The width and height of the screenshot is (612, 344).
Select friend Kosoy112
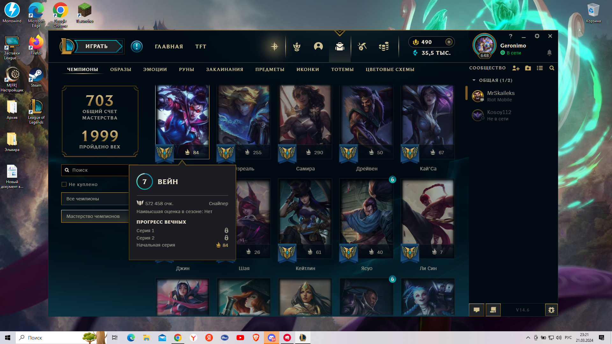tap(512, 115)
